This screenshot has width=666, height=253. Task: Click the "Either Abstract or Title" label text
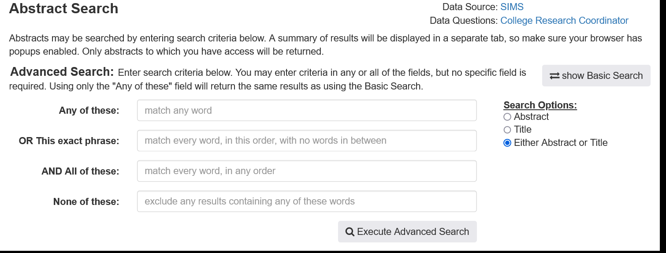[561, 143]
